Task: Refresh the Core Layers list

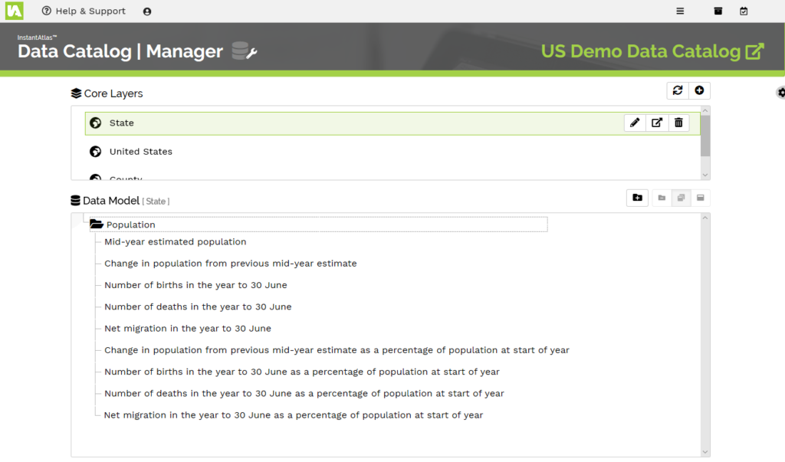Action: tap(678, 91)
